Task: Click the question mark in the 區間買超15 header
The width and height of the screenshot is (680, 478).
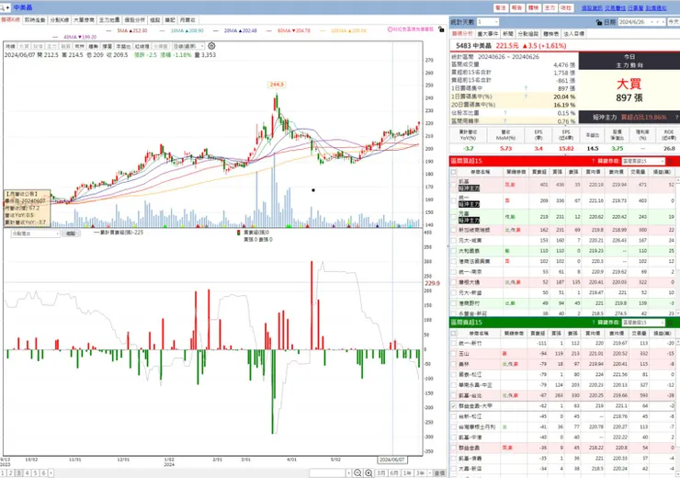Action: pos(593,162)
